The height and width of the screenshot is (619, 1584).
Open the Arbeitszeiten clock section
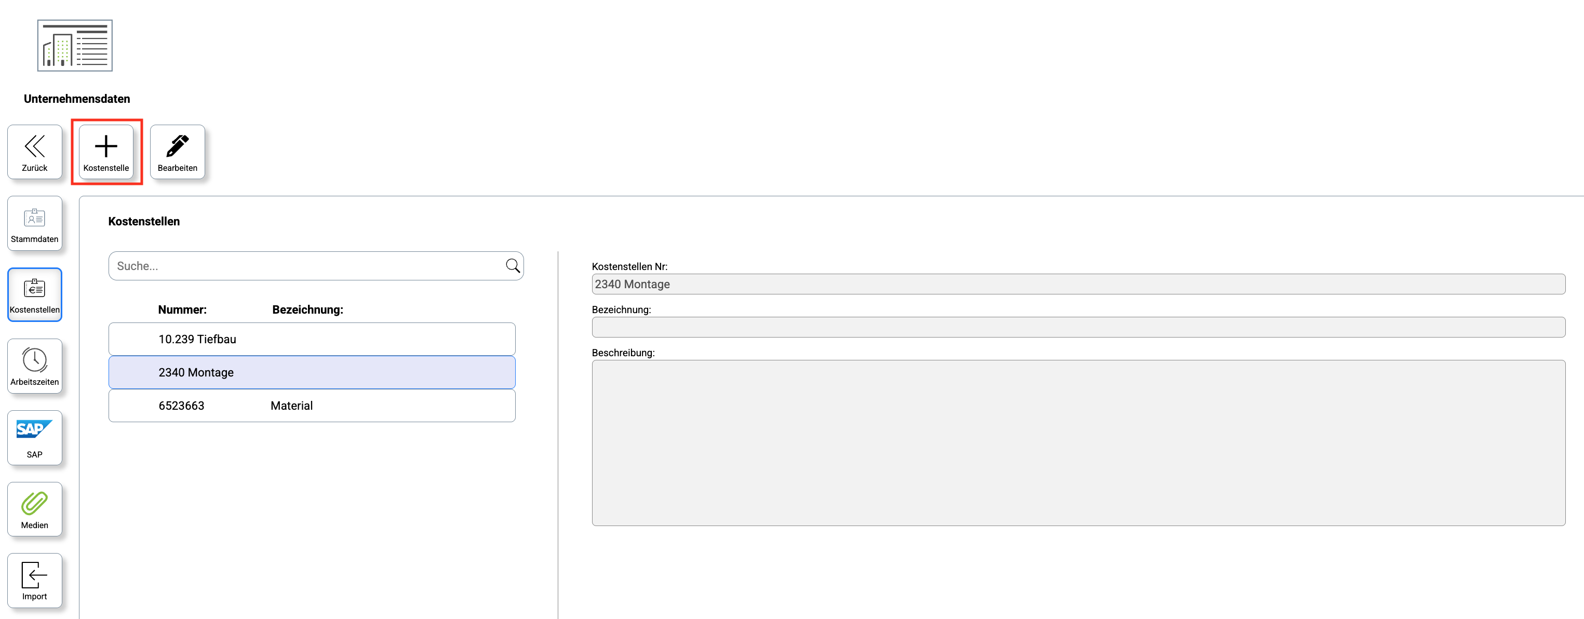tap(34, 366)
